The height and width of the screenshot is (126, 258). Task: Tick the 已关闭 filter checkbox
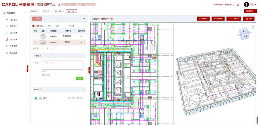click(67, 26)
